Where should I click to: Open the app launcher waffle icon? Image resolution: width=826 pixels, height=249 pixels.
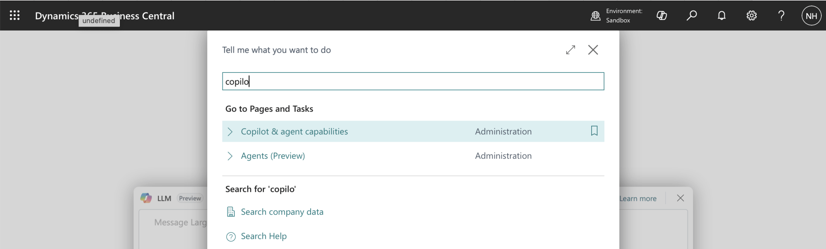click(15, 15)
